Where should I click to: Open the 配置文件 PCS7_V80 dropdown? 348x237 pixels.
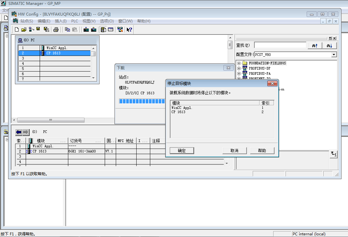coord(334,55)
